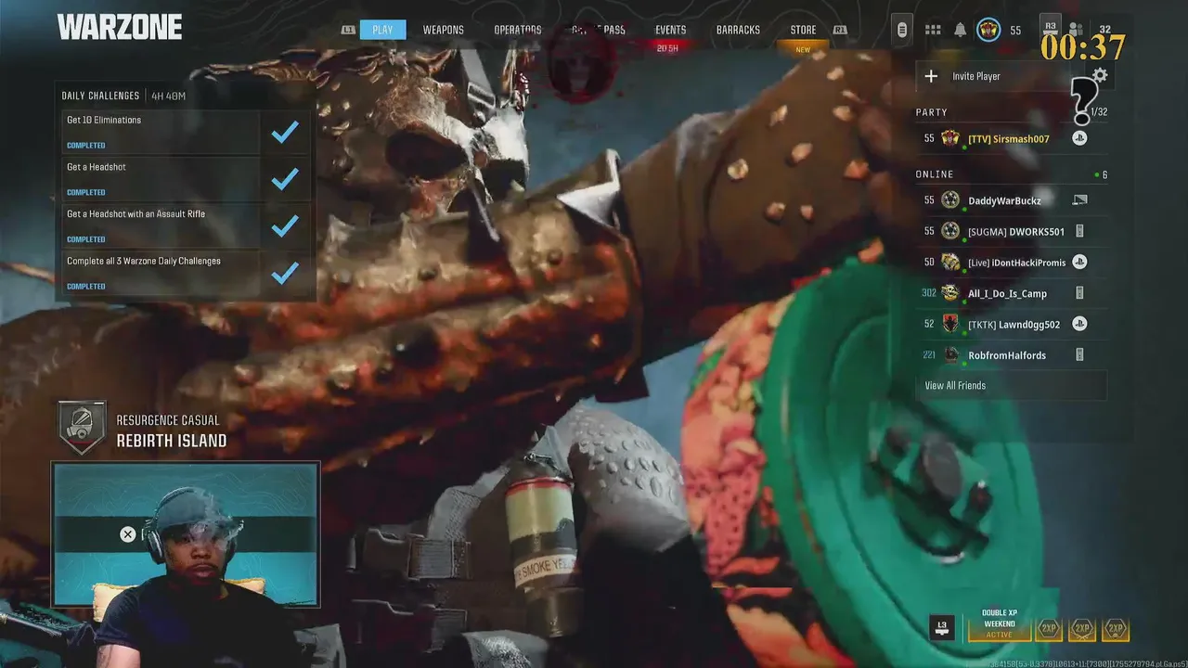Click Sirsmash007's rank emblem
The image size is (1188, 668).
click(950, 138)
